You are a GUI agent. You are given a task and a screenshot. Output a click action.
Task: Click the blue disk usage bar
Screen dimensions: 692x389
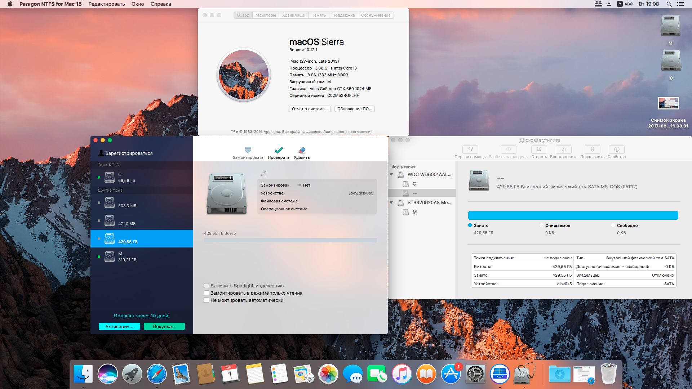click(x=573, y=215)
